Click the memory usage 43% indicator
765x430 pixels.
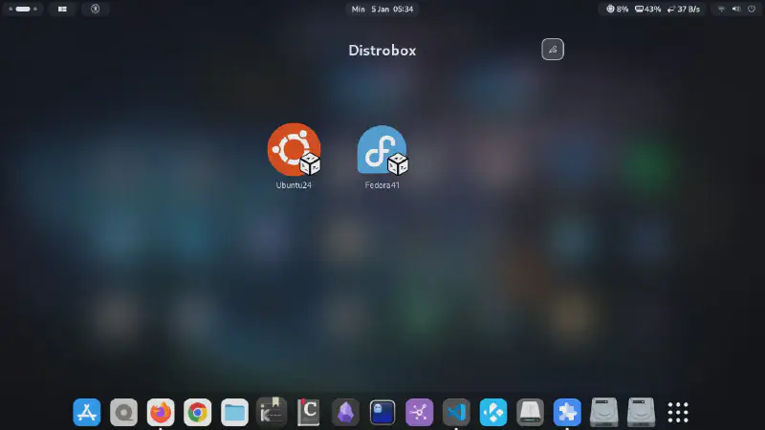pos(647,9)
